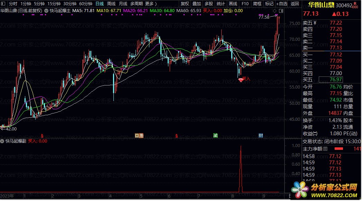363x201 pixels.
Task: Click the red S marker near June
Action: tap(176, 136)
